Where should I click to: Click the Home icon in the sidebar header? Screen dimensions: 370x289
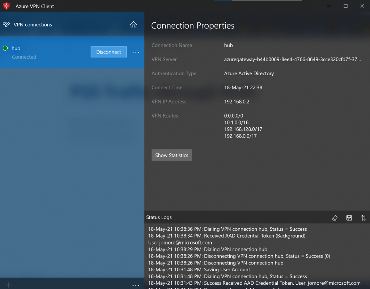point(133,25)
